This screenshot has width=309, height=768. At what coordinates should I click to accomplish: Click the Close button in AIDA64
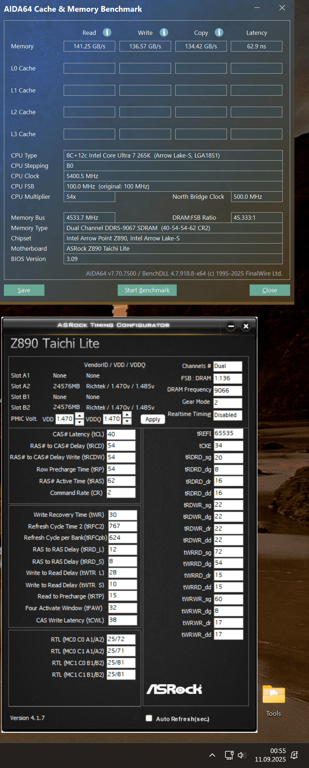tap(270, 290)
